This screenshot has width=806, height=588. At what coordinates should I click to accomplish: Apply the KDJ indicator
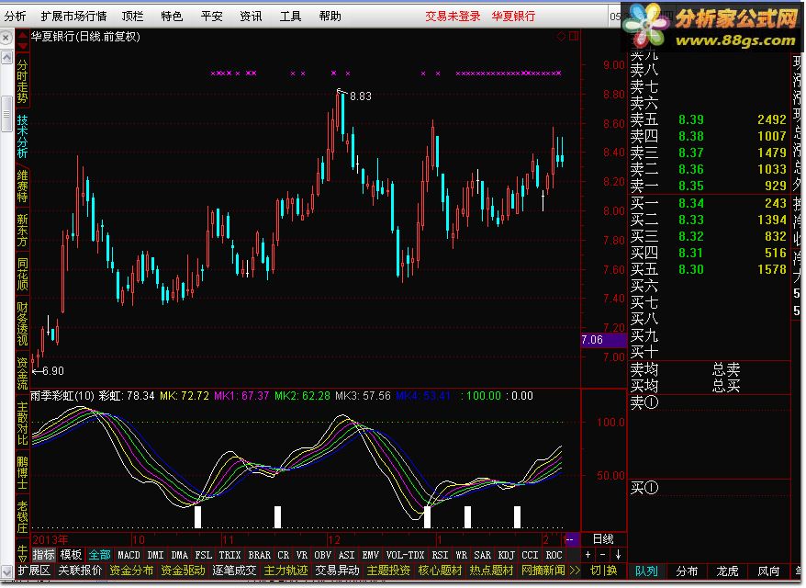(507, 555)
